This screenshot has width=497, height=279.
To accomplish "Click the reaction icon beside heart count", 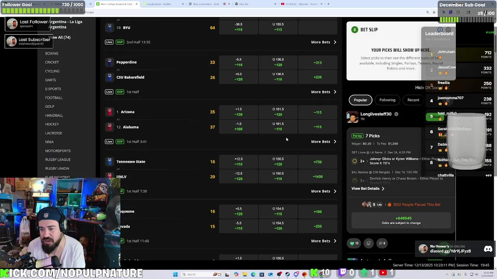I will 368,243.
